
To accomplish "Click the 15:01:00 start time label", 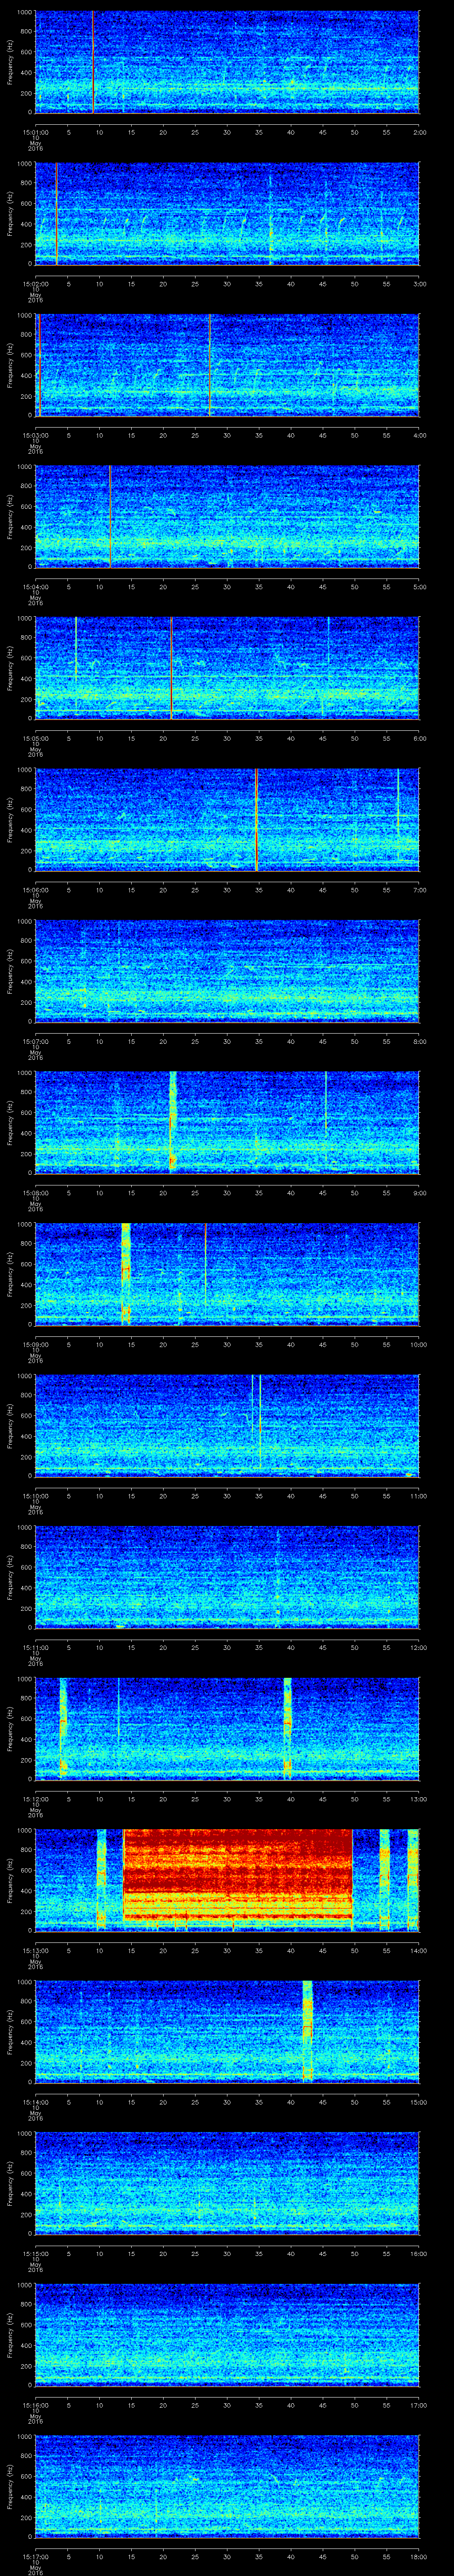I will (35, 132).
